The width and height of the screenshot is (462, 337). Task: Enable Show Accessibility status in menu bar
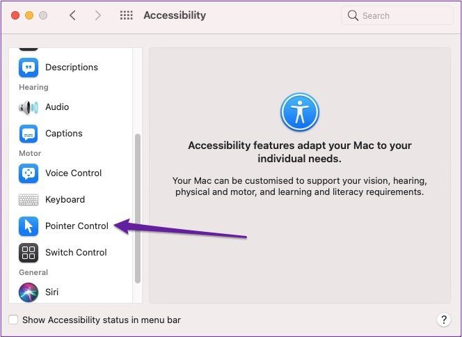point(13,320)
